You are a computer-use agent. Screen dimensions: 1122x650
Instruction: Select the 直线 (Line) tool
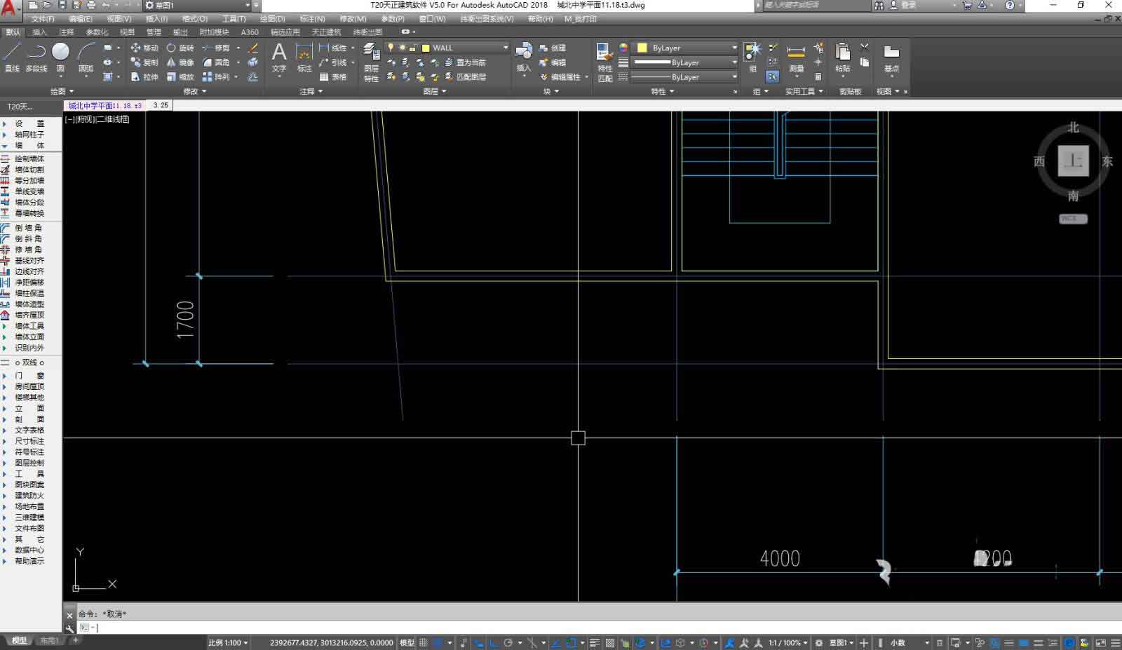12,56
